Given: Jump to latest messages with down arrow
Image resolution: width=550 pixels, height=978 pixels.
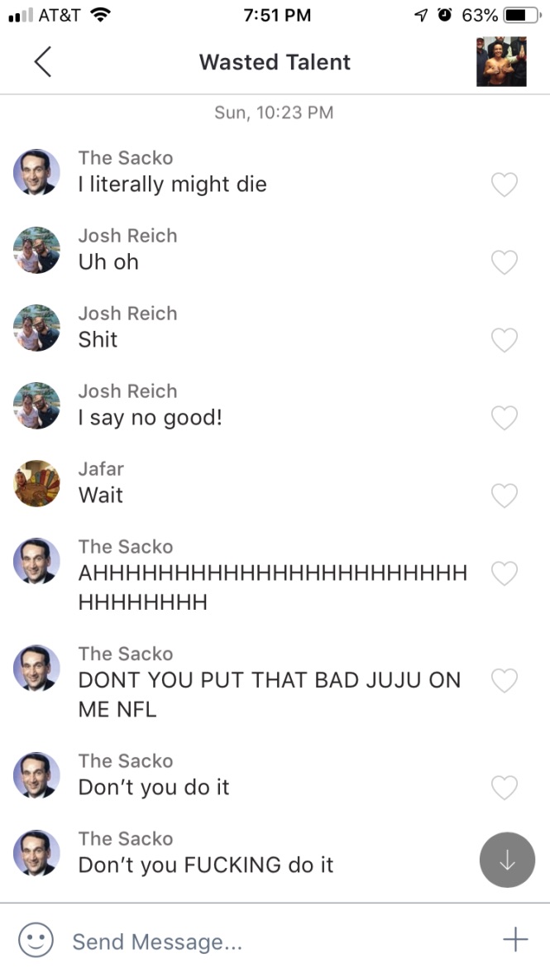Looking at the screenshot, I should coord(507,860).
